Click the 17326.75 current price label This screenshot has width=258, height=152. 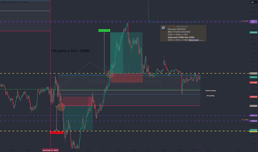[x=253, y=77]
